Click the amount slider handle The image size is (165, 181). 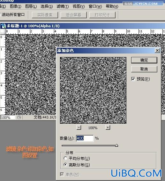116,145
